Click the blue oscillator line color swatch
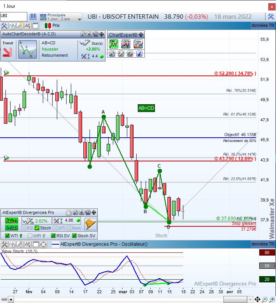Screen dimensions: 276x303 pos(56,244)
